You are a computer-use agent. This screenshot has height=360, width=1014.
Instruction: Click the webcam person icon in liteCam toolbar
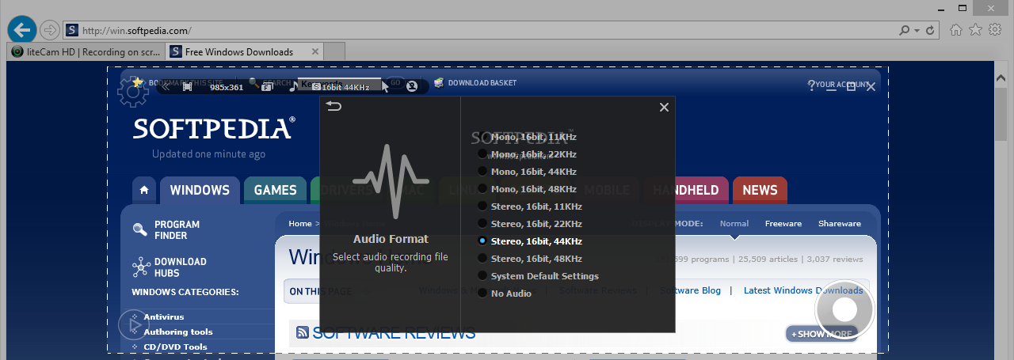coord(412,86)
